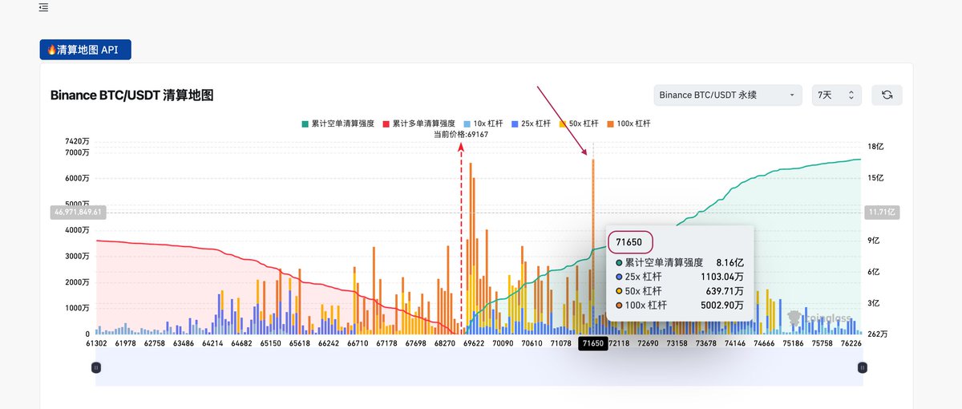Click tooltip row 50x 杠杆 639.71万
The width and height of the screenshot is (962, 409).
click(x=679, y=291)
